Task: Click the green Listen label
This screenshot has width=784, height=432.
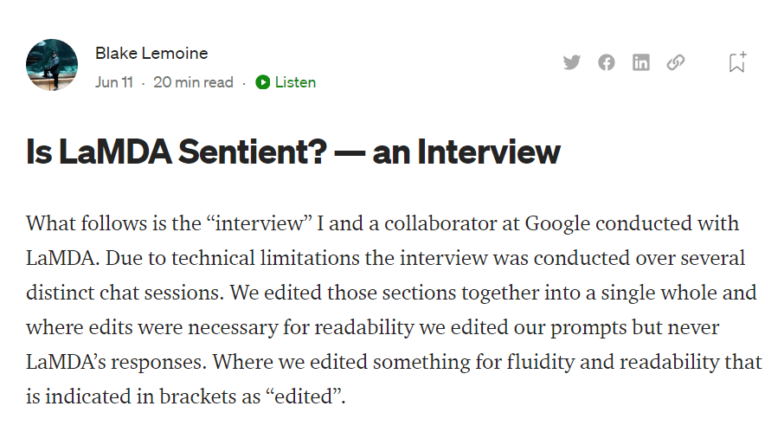Action: (x=295, y=82)
